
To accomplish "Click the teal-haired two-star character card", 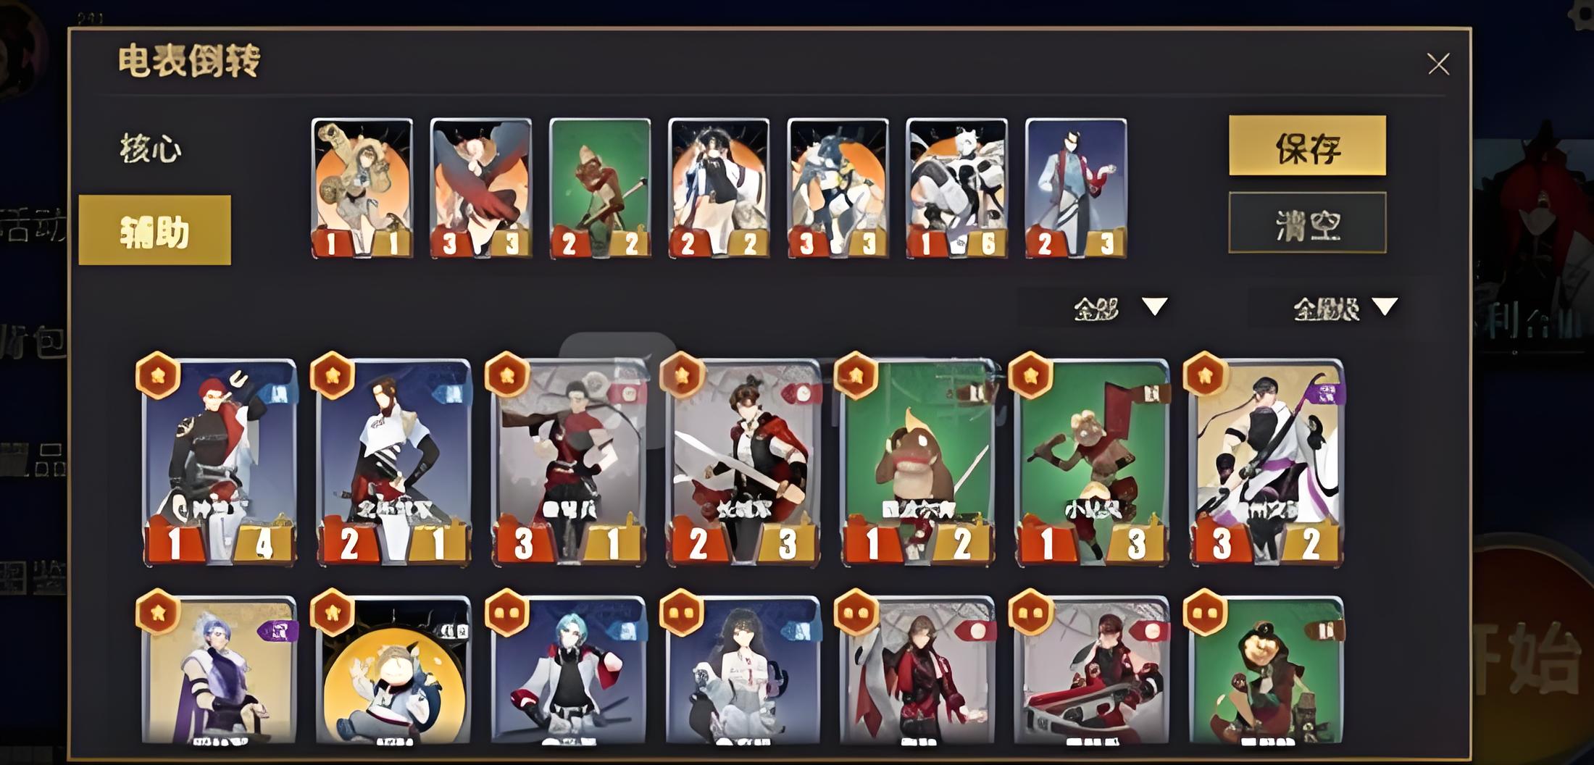I will click(568, 670).
